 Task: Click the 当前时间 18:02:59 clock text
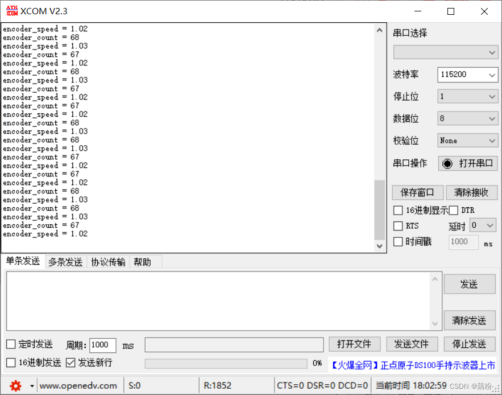(x=411, y=386)
